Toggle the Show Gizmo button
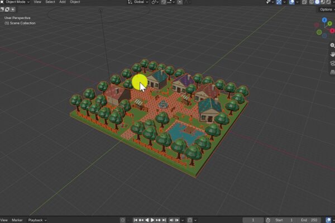Screen dimensions: 335x223 coord(279,2)
